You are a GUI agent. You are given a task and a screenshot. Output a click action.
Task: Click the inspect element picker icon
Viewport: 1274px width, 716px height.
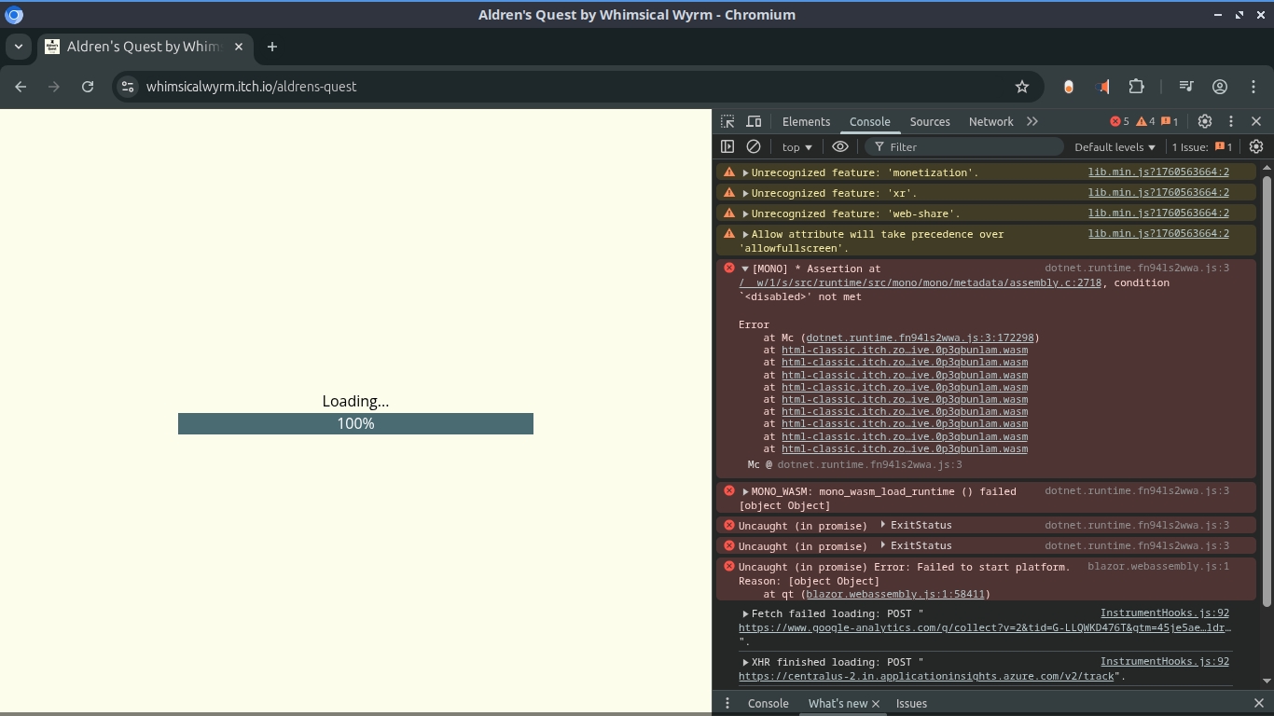tap(727, 121)
